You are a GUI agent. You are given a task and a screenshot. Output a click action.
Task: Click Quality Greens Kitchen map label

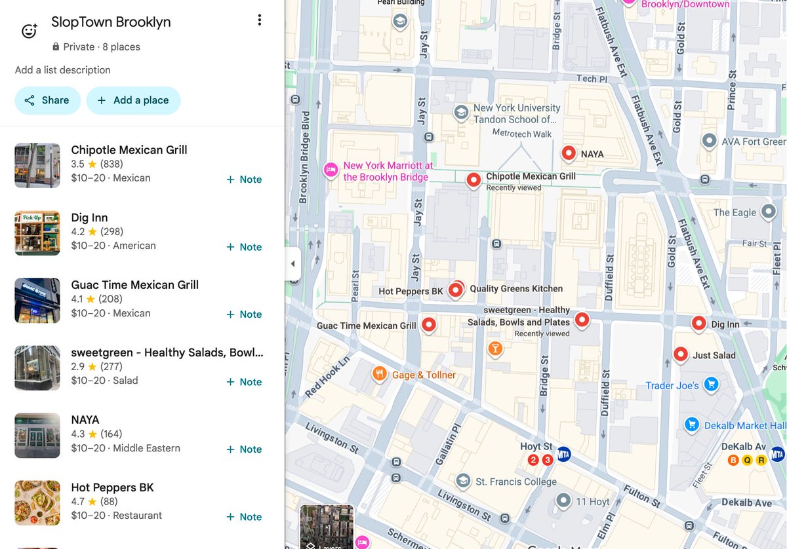516,288
